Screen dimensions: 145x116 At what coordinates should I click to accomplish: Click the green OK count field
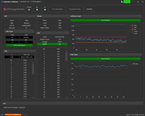(12, 42)
